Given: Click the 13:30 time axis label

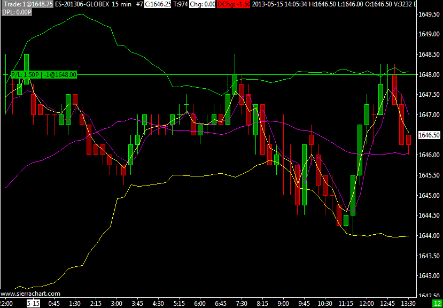Looking at the screenshot, I should [408, 303].
